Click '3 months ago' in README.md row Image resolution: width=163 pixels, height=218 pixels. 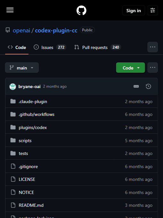click(139, 205)
